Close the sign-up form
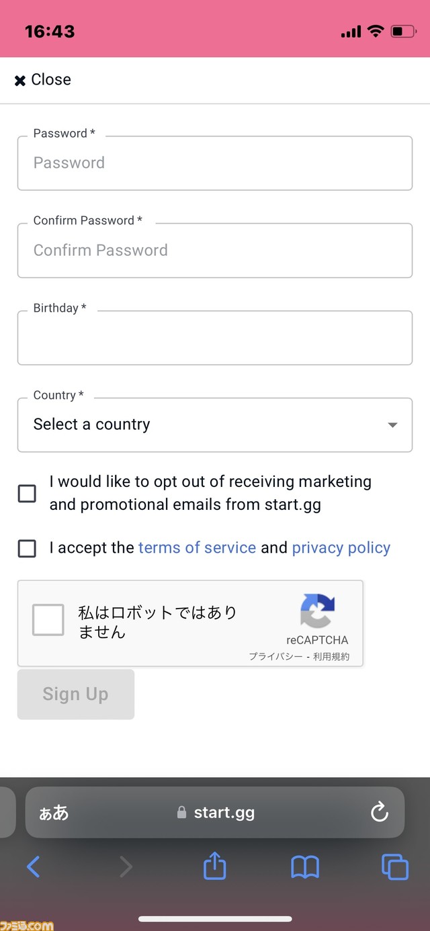 click(x=42, y=80)
